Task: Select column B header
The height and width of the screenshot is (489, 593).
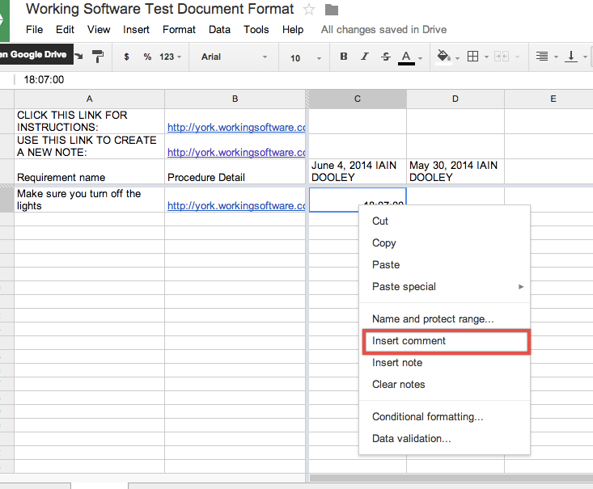Action: pos(235,99)
